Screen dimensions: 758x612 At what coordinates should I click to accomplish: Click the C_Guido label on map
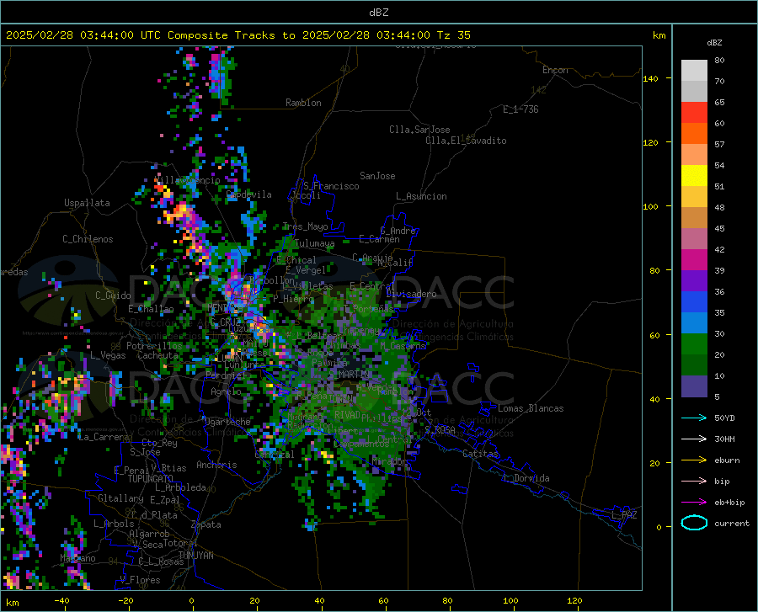tap(113, 295)
